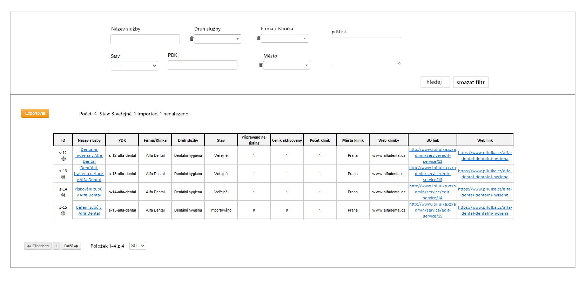Open Dentální hygiena v Alfa Dental service link
Screen dimensions: 586x281
click(89, 155)
